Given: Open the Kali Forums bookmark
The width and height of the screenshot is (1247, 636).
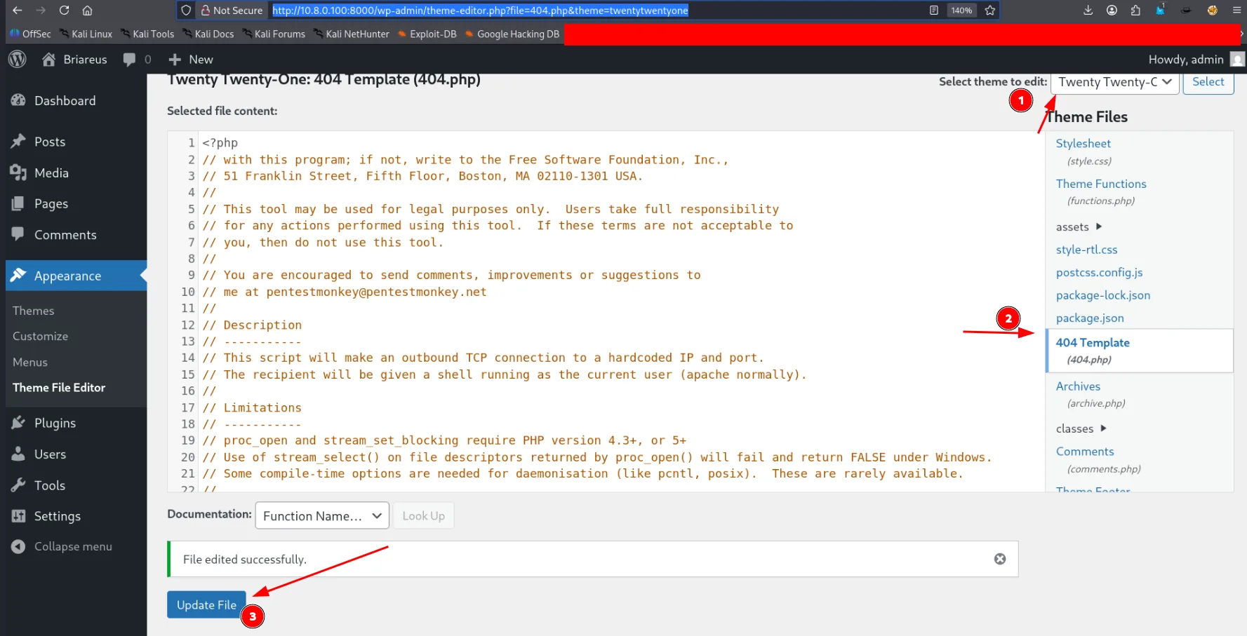Looking at the screenshot, I should click(x=274, y=34).
